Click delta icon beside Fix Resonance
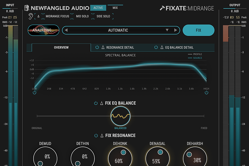Viewport: 249px width, 166px height. (102, 136)
